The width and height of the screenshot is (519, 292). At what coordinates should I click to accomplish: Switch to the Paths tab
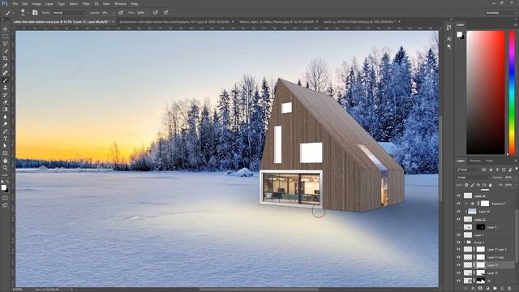[489, 161]
